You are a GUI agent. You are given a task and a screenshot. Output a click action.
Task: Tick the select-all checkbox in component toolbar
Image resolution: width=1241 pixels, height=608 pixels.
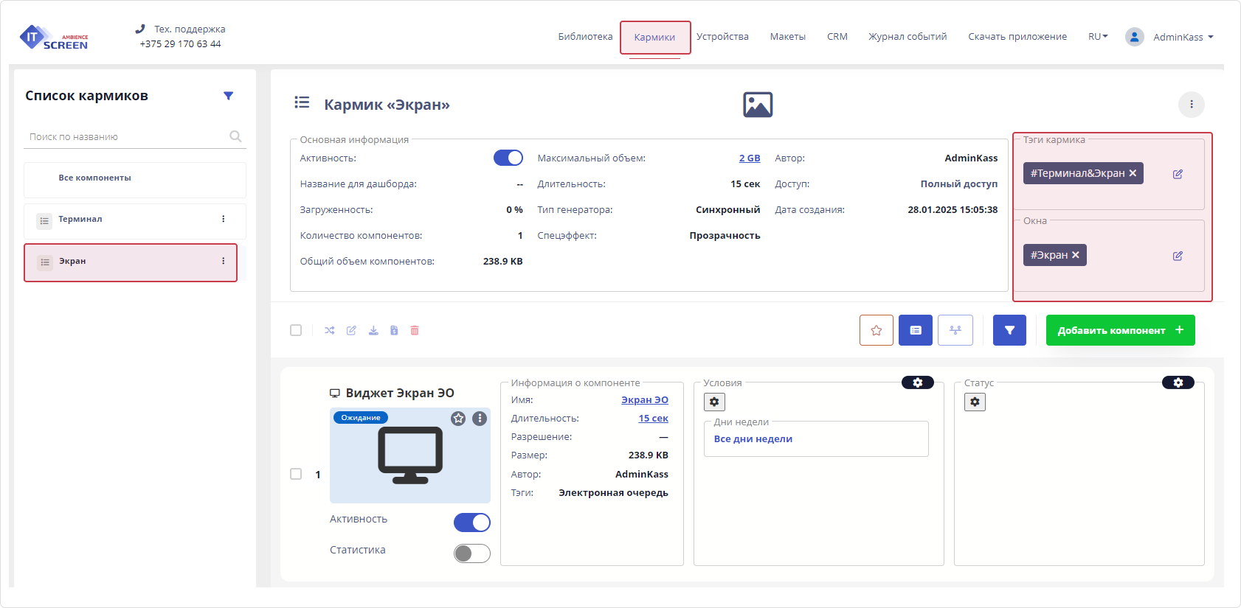click(x=296, y=330)
